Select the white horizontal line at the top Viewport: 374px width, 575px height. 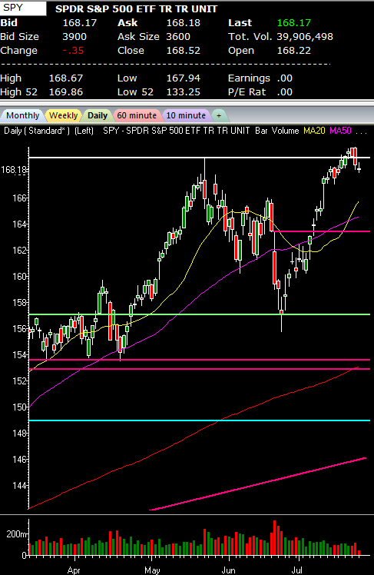point(200,158)
